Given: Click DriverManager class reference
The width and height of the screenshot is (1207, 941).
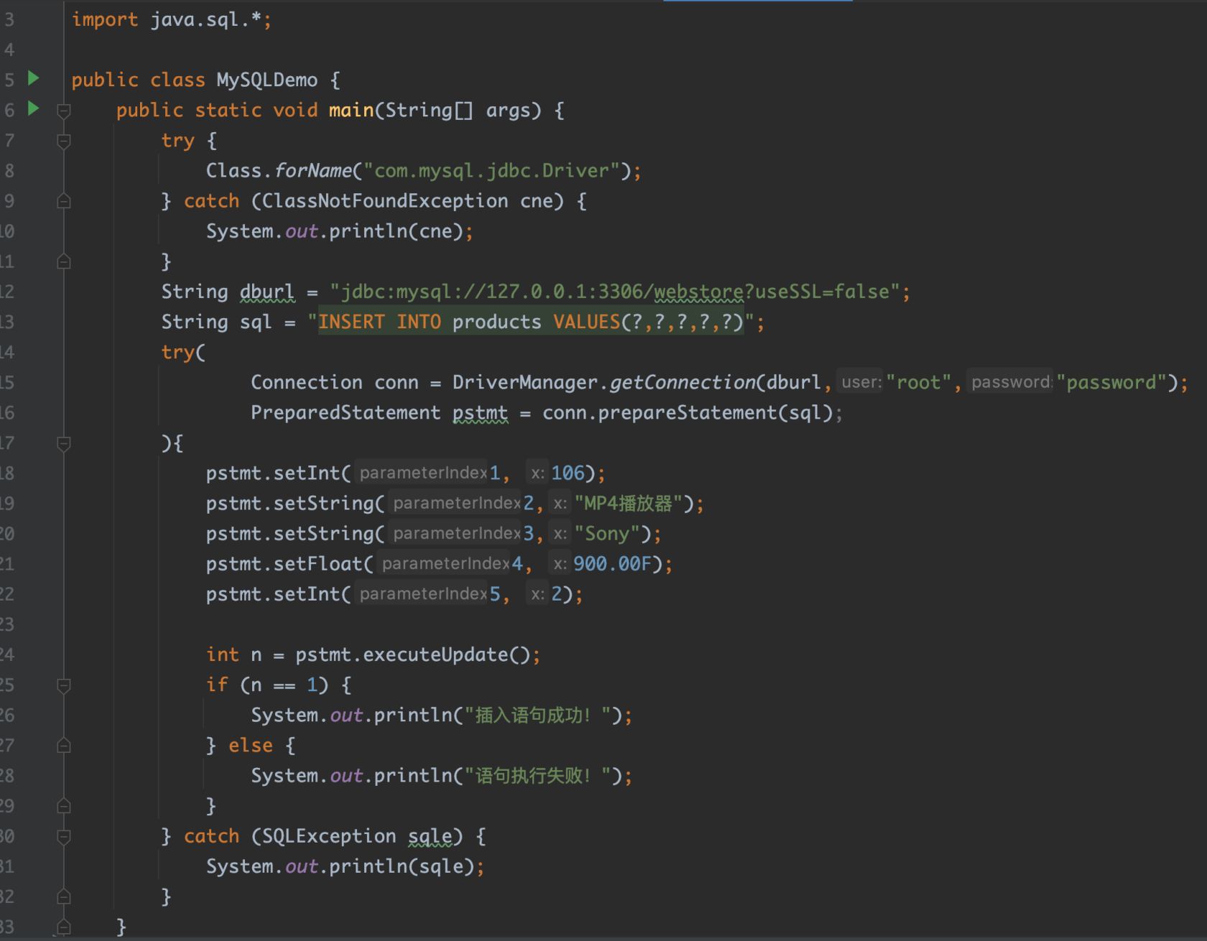Looking at the screenshot, I should pyautogui.click(x=524, y=382).
